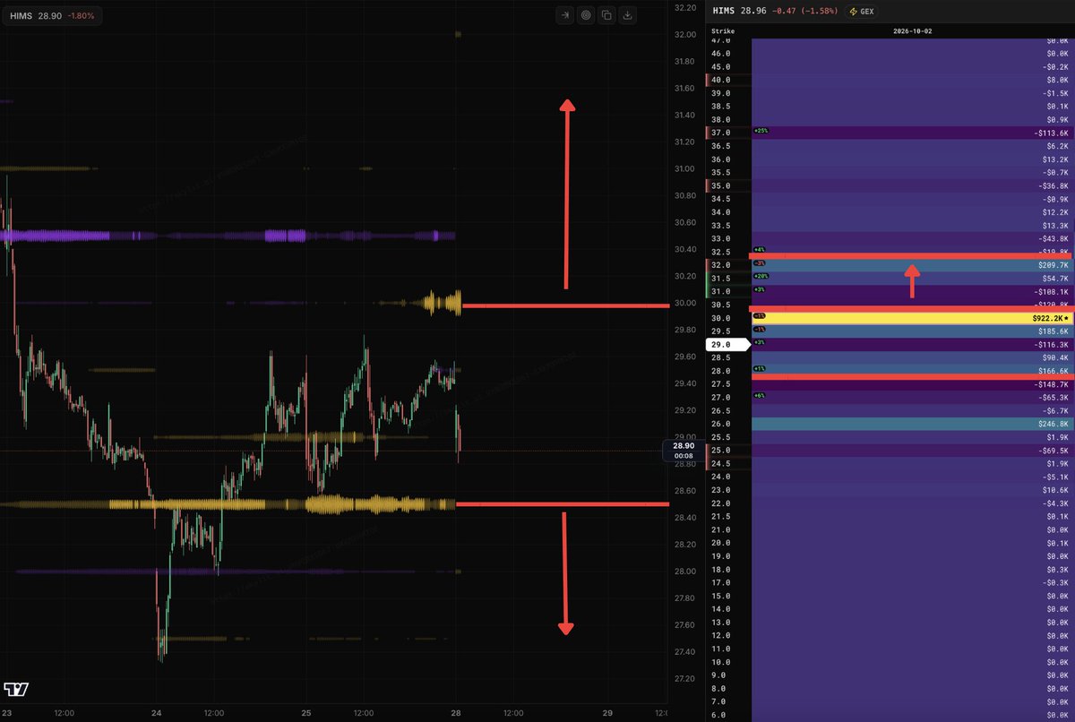Click the 29 date label on time axis
Viewport: 1075px width, 722px height.
coord(607,713)
